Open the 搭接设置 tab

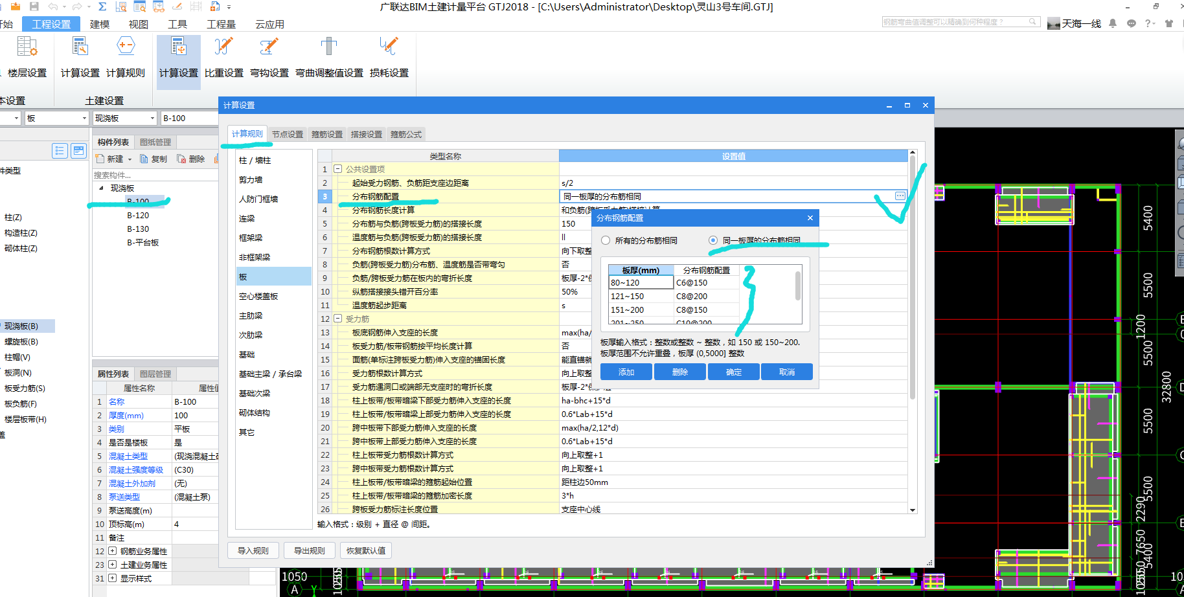pyautogui.click(x=367, y=134)
